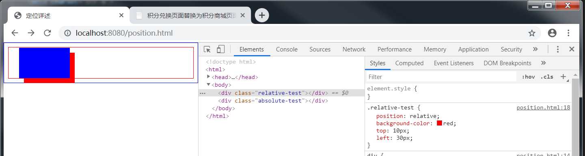585x156 pixels.
Task: Open the Chrome profile avatar menu
Action: (552, 33)
